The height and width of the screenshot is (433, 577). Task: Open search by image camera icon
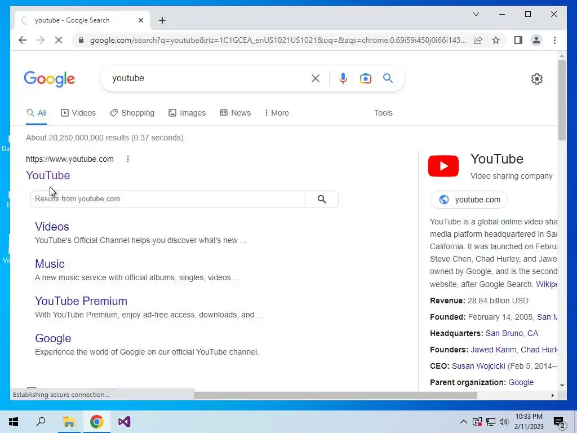tap(365, 78)
